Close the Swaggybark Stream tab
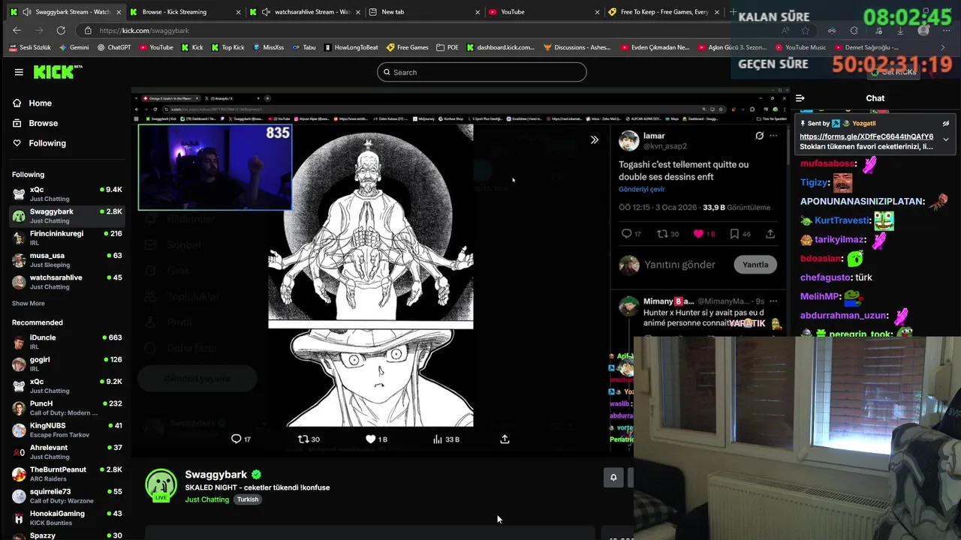 point(119,12)
